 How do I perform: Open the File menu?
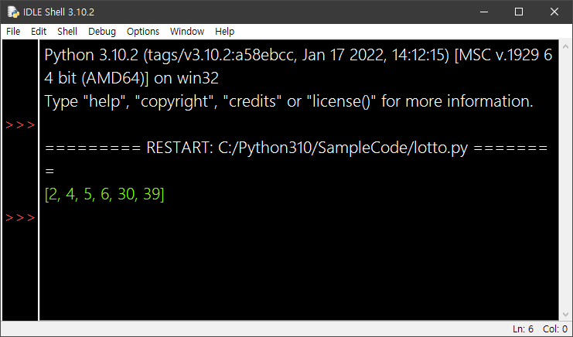[13, 31]
